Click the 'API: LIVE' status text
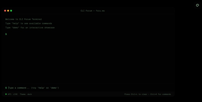Image resolution: width=202 pixels, height=102 pixels. coord(13,94)
